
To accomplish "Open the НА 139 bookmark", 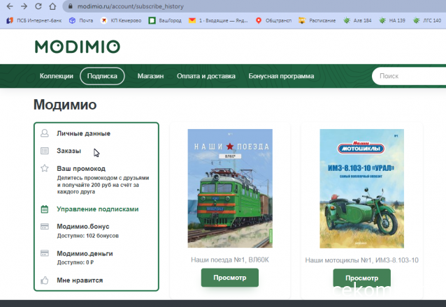I will click(x=392, y=20).
